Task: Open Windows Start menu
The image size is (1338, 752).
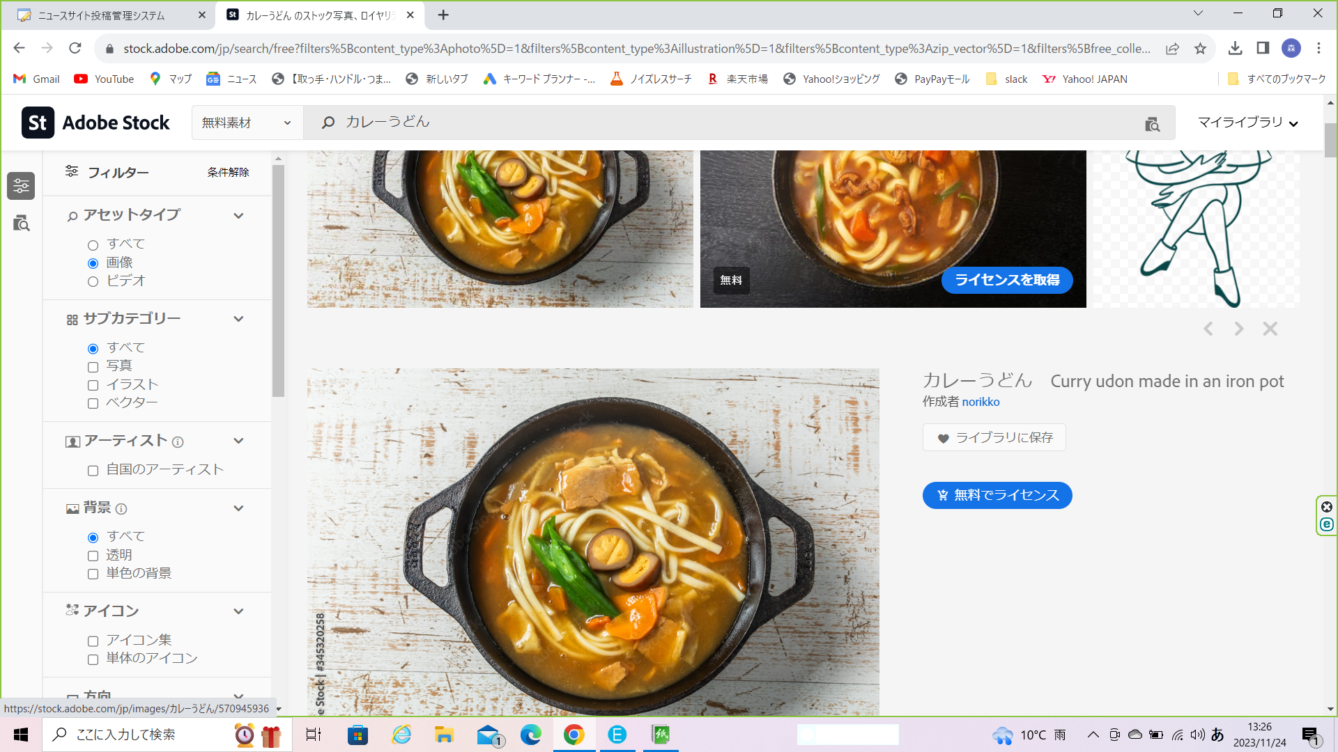Action: pyautogui.click(x=21, y=735)
